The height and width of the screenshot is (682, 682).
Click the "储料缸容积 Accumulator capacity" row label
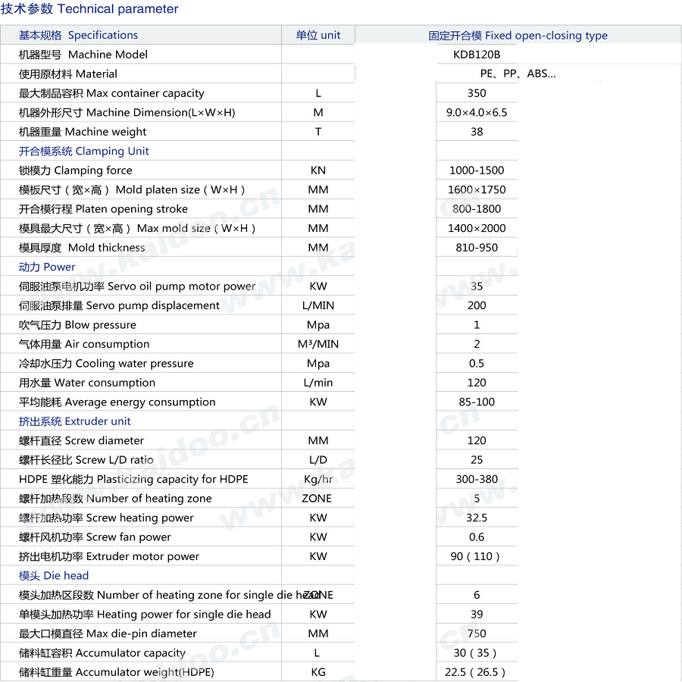102,653
